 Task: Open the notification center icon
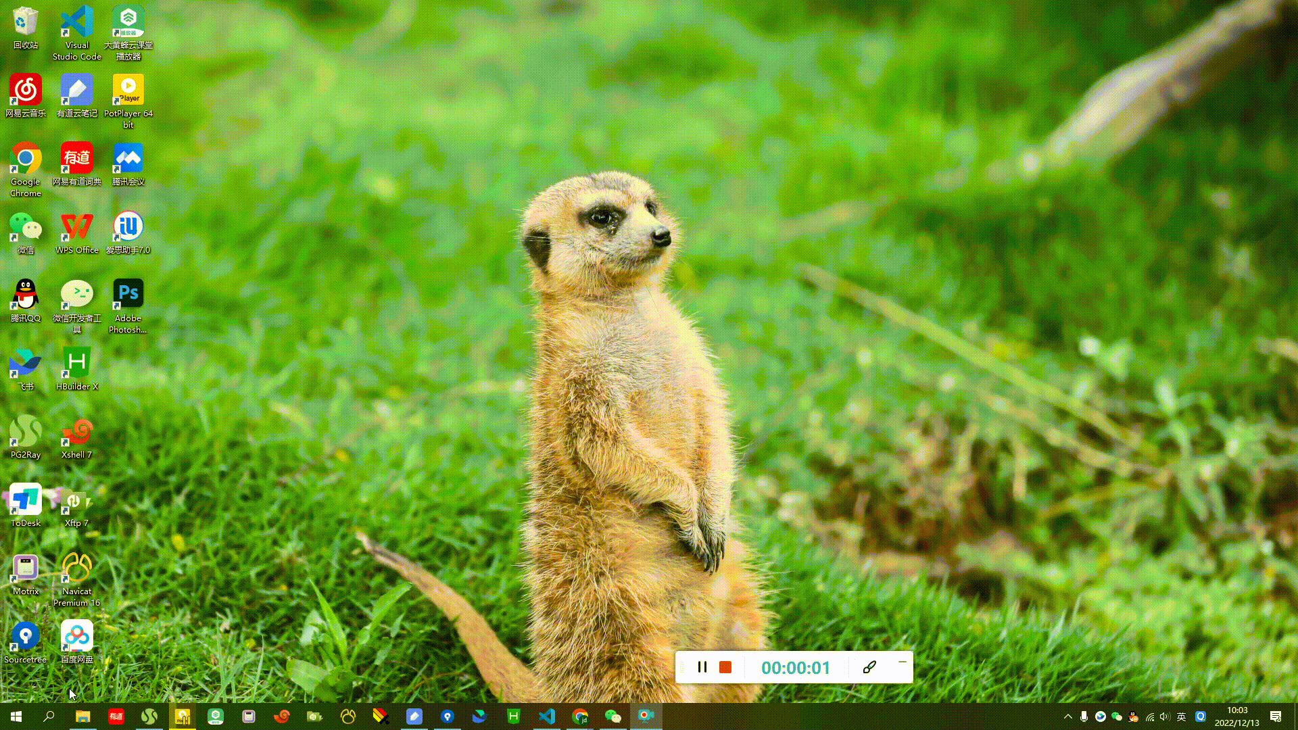[x=1276, y=716]
